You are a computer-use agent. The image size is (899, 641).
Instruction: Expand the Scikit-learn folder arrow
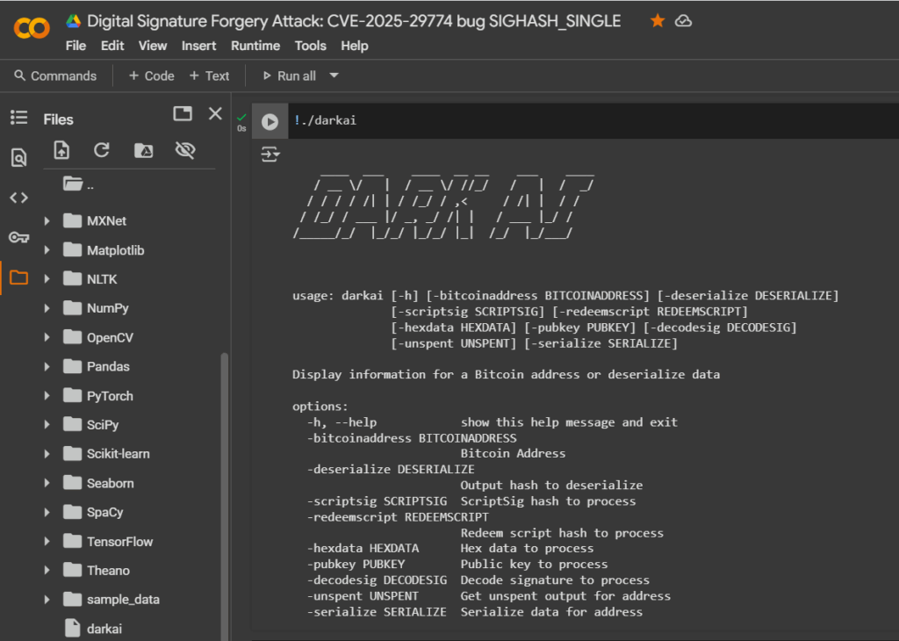coord(47,453)
